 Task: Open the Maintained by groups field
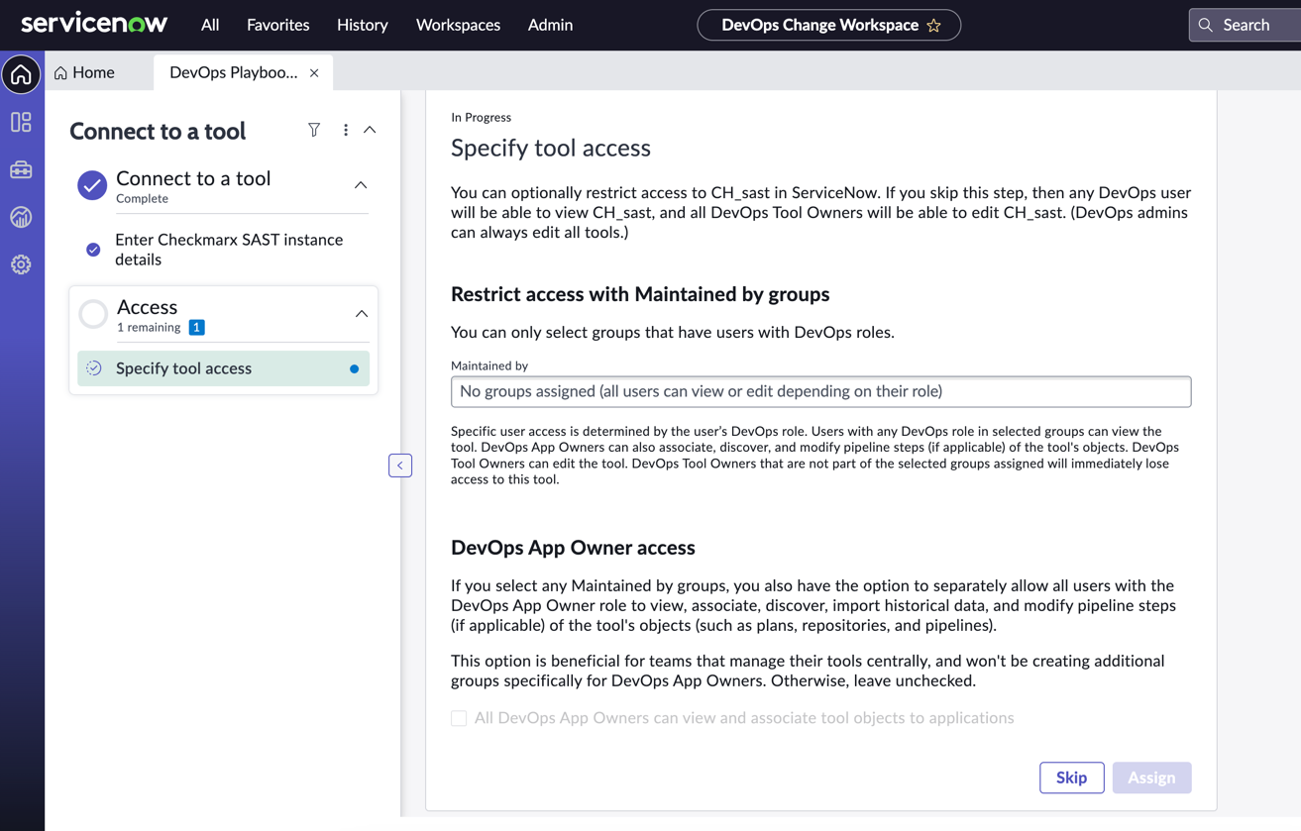click(820, 391)
